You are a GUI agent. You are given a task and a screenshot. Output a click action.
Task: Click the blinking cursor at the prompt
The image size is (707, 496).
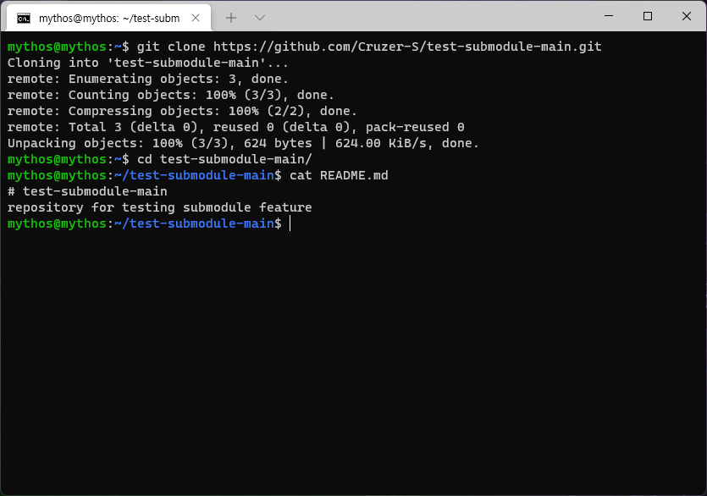click(x=290, y=223)
